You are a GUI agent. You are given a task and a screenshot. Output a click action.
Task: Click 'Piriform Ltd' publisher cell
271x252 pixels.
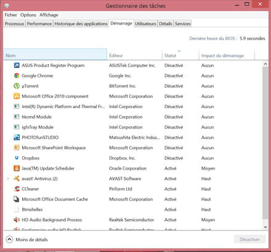[121, 189]
